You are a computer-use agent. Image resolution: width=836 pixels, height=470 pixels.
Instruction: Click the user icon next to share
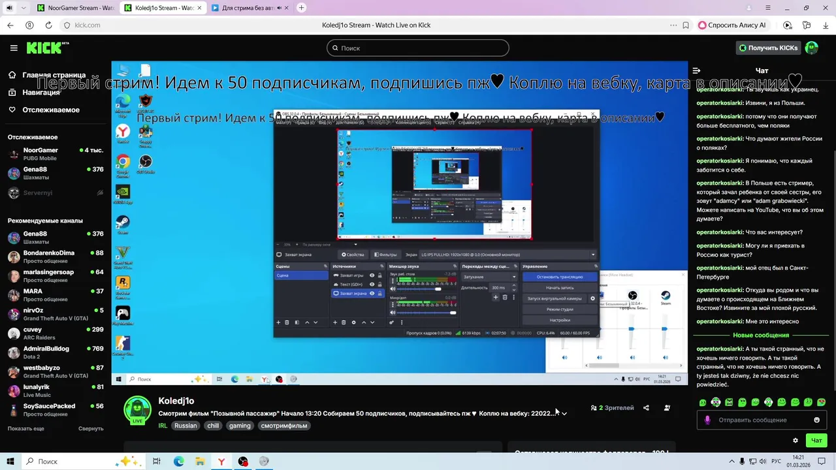point(667,408)
